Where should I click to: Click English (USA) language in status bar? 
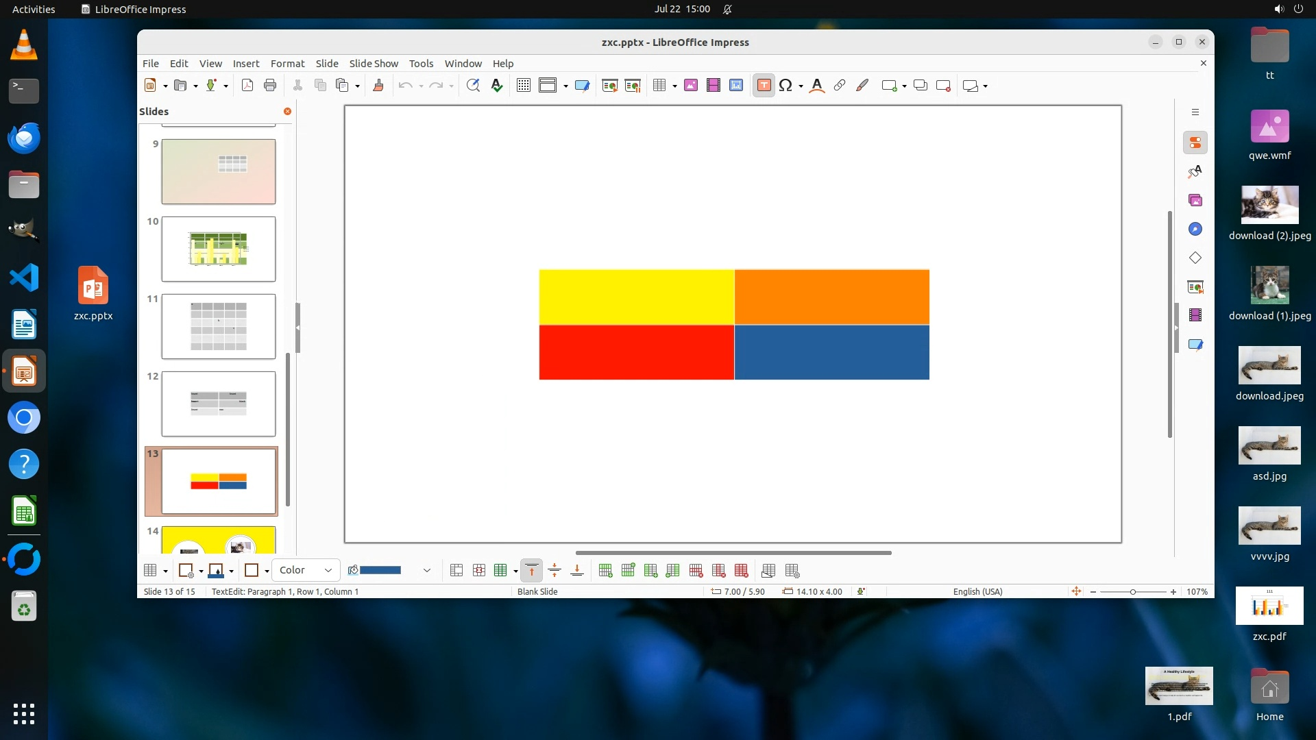click(x=977, y=591)
